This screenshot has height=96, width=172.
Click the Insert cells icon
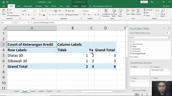tap(128, 11)
